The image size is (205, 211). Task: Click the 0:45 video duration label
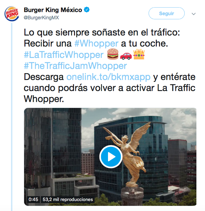[33, 199]
